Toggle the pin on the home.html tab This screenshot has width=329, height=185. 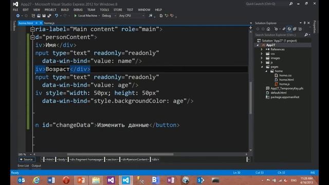point(36,23)
